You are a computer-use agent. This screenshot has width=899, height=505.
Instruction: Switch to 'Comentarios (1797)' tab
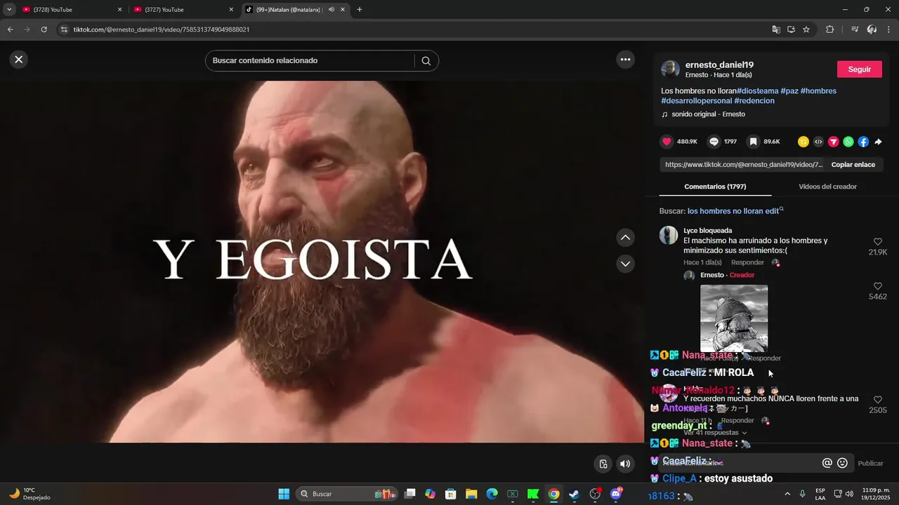[x=715, y=187]
